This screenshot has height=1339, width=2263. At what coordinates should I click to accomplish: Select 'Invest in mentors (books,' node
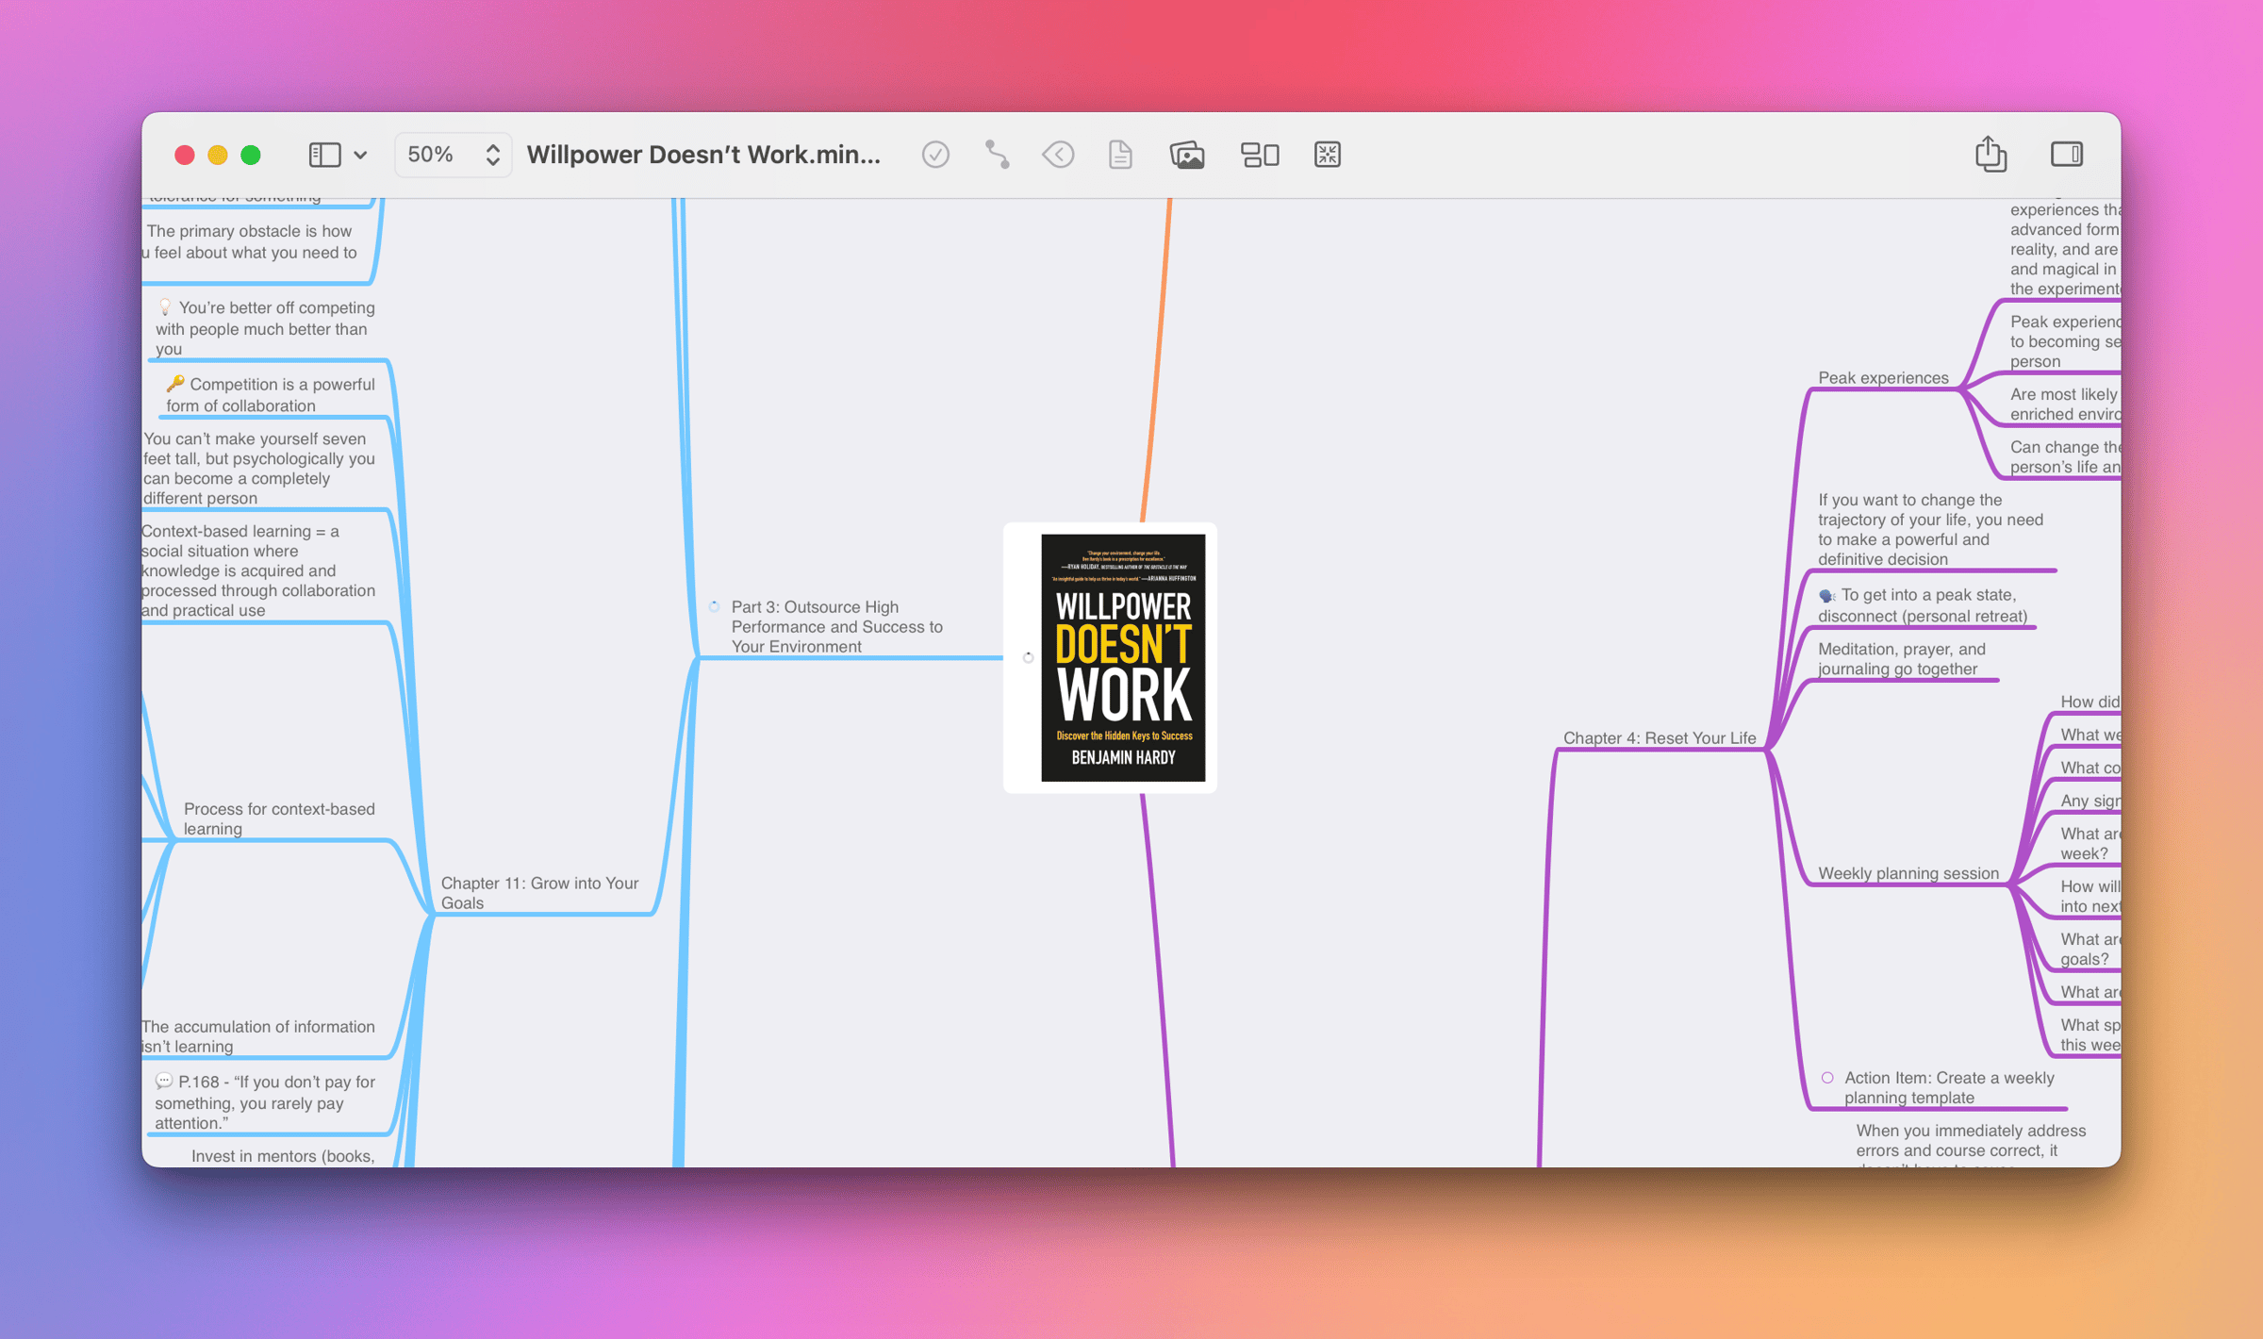tap(283, 1156)
